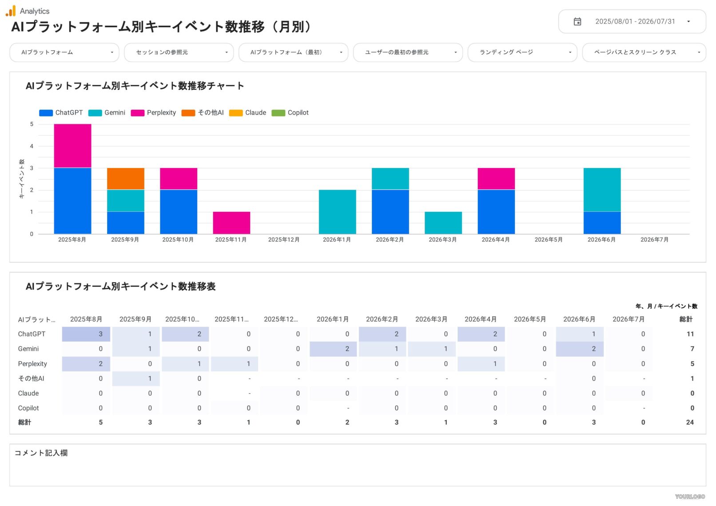The width and height of the screenshot is (716, 506).
Task: Click the Claude yellow legend swatch
Action: click(236, 113)
